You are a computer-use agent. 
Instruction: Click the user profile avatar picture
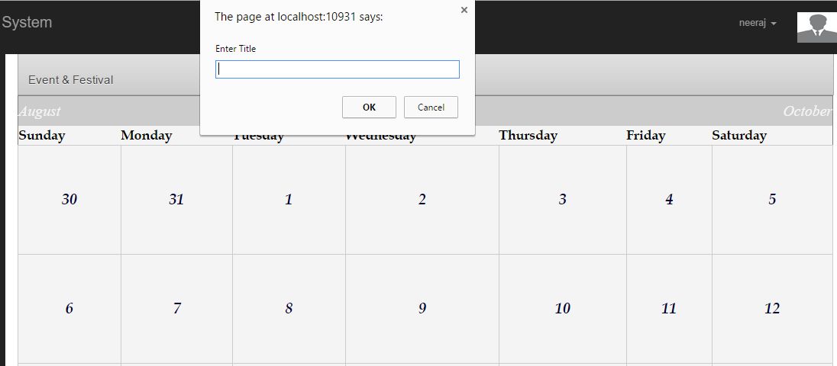[x=816, y=27]
